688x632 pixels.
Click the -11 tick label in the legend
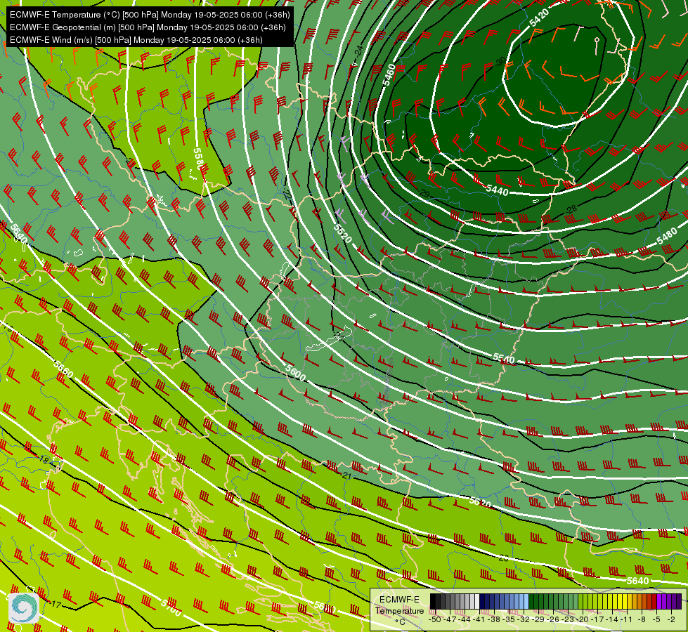(x=626, y=619)
